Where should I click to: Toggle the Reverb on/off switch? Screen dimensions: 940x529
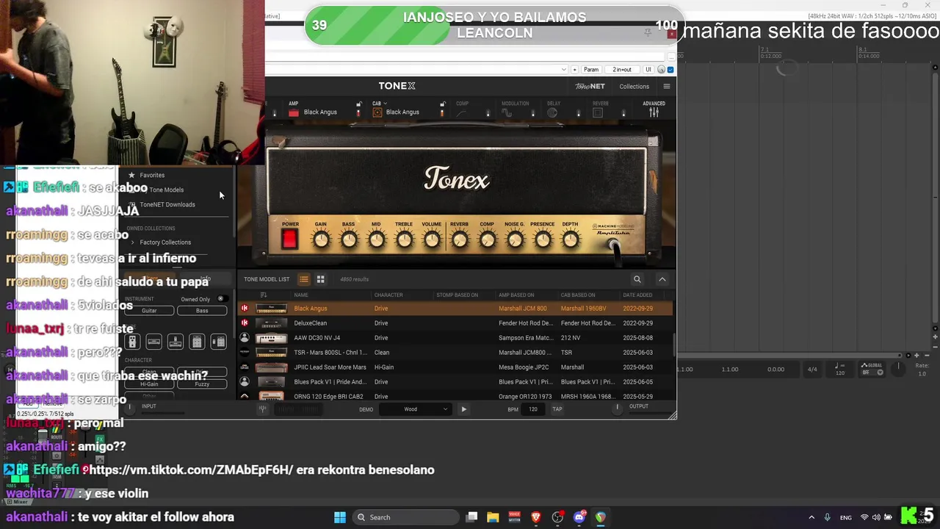(623, 113)
